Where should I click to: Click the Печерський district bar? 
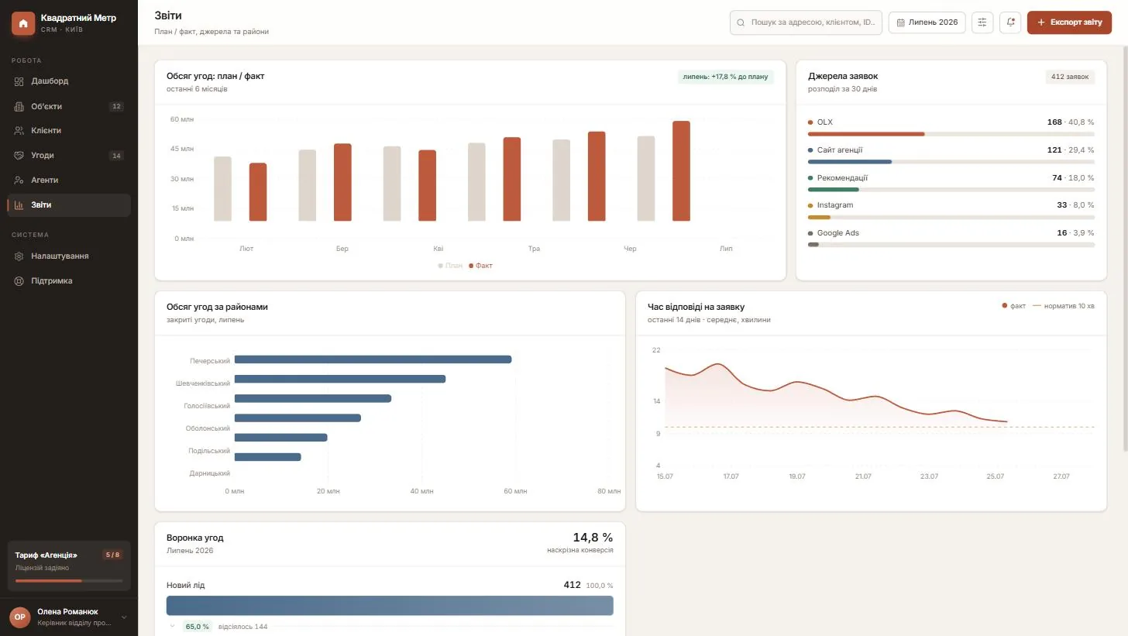[373, 359]
